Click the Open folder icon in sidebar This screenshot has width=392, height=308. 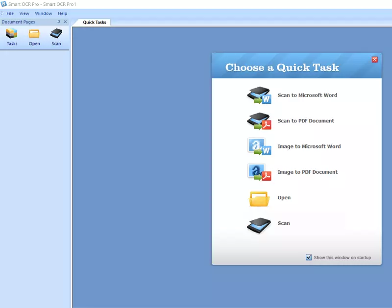[x=34, y=34]
